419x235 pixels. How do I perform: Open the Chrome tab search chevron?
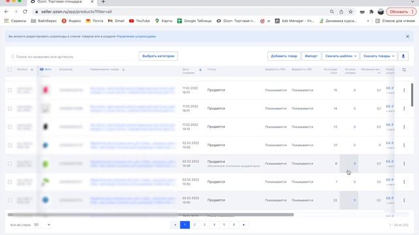coord(412,2)
